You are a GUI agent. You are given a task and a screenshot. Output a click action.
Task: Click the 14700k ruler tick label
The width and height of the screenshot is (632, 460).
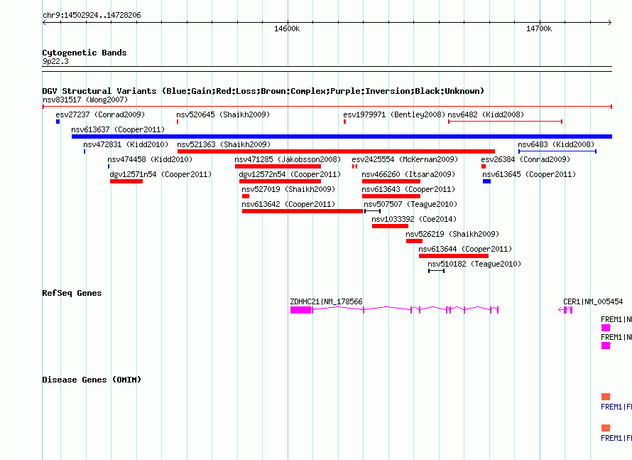pos(539,28)
